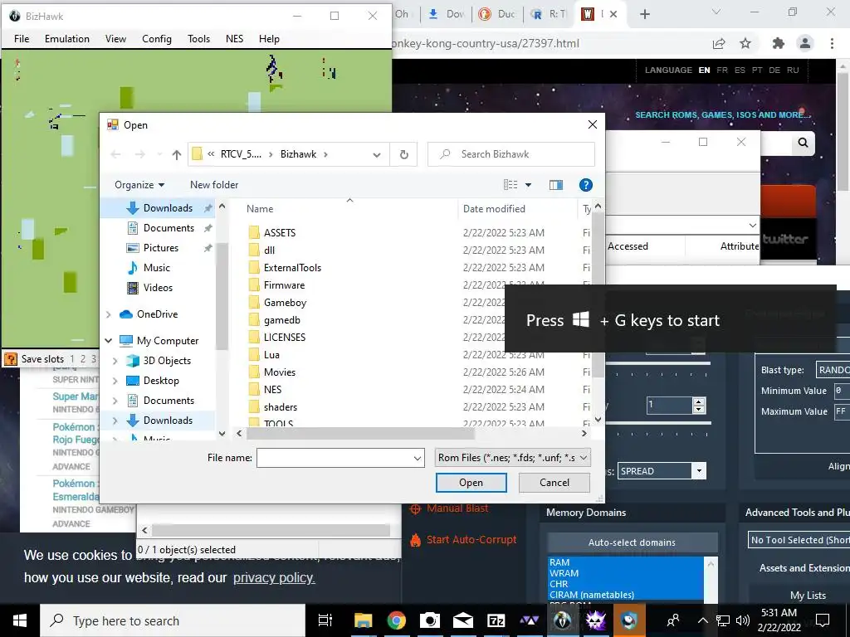
Task: Open the Emulation menu in BizHawk
Action: (x=67, y=39)
